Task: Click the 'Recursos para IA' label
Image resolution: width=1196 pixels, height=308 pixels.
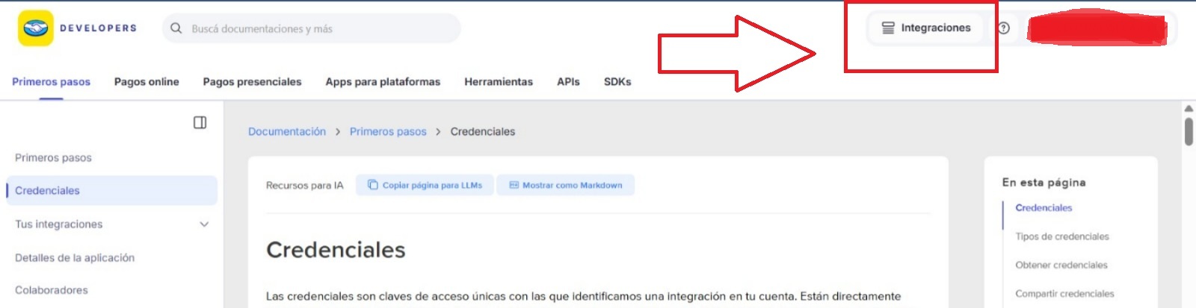Action: (305, 186)
